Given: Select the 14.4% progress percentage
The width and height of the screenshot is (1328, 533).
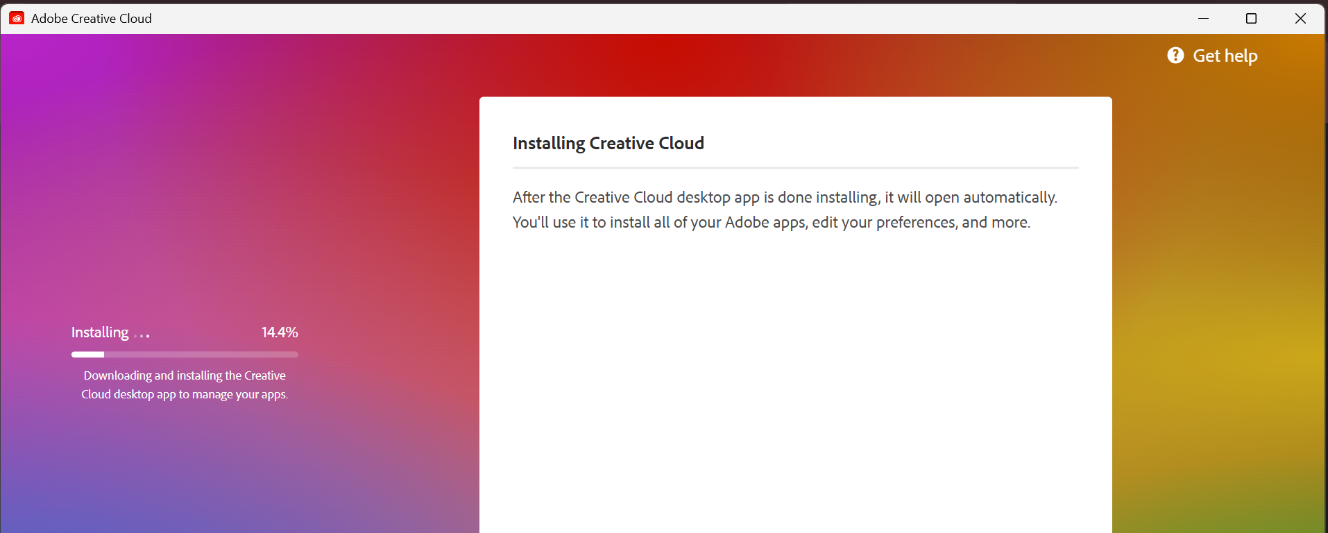Looking at the screenshot, I should point(280,332).
